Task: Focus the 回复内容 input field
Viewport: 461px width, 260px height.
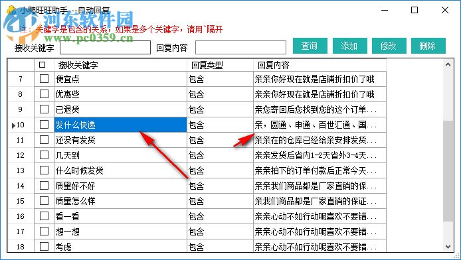Action: (x=240, y=48)
